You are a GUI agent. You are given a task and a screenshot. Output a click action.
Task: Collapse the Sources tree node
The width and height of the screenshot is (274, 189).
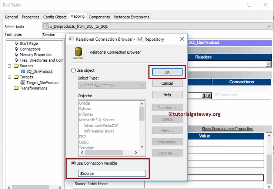(x=9, y=66)
